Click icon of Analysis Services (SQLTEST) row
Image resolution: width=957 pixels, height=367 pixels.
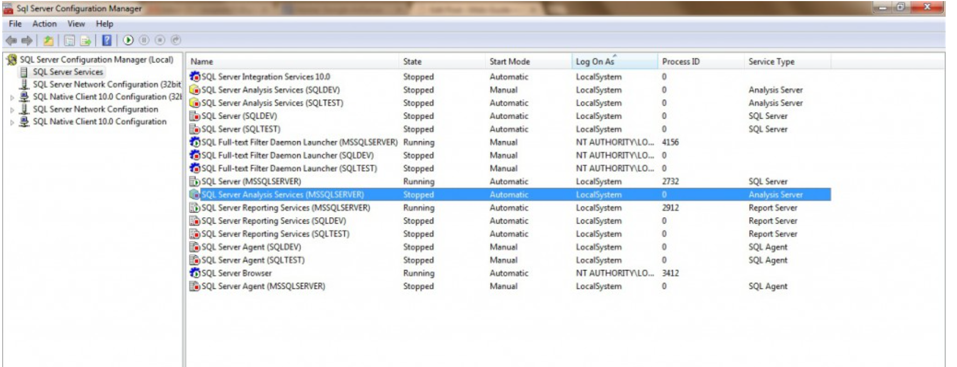[195, 103]
